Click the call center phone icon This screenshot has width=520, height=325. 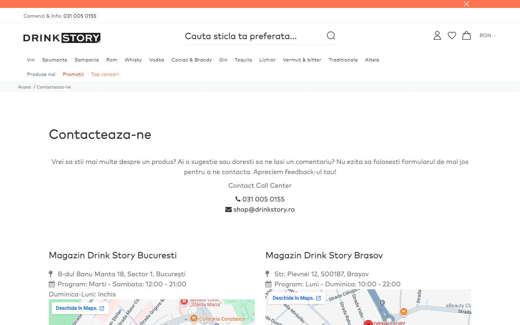238,199
